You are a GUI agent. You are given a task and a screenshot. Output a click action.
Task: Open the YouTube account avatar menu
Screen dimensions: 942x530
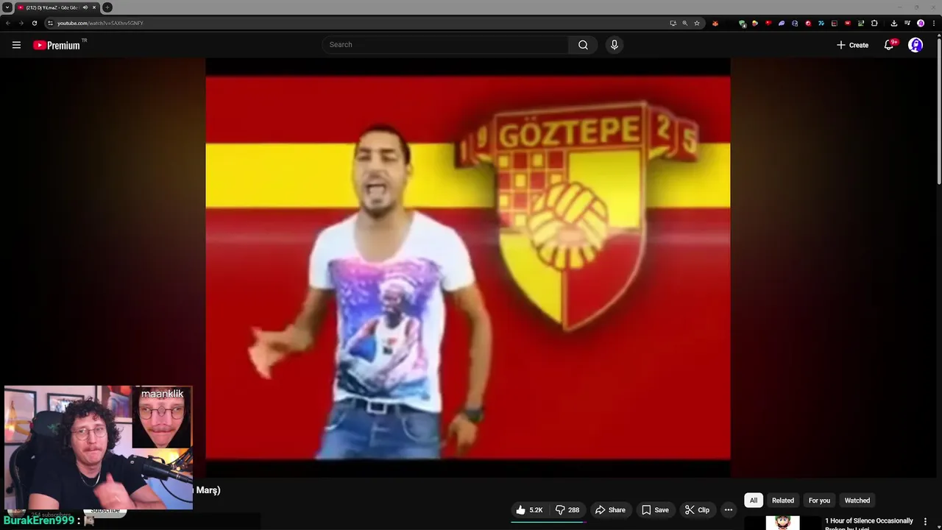point(916,45)
